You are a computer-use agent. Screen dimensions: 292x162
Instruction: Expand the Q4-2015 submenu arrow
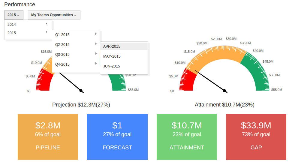coord(96,64)
